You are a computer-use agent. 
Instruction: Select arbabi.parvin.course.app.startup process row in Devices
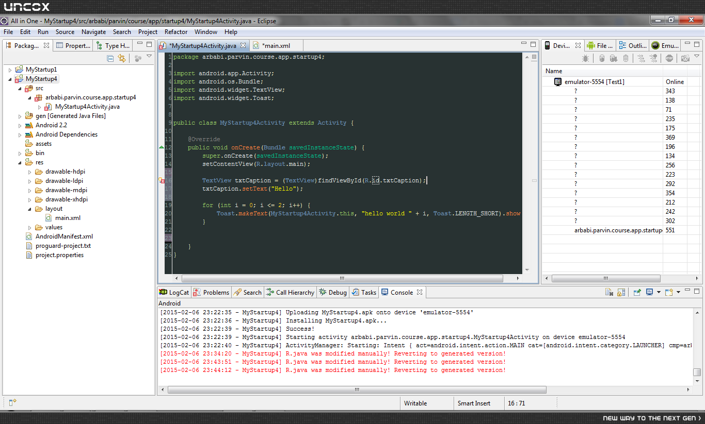tap(622, 230)
